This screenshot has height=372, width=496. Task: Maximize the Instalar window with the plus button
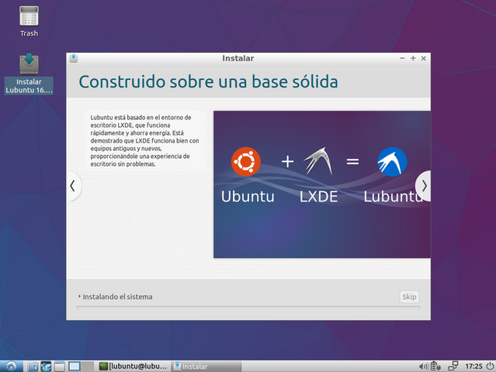(413, 58)
